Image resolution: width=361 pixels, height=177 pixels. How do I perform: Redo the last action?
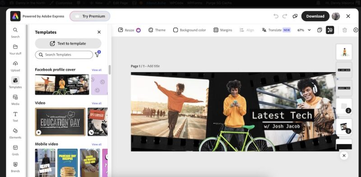285,16
